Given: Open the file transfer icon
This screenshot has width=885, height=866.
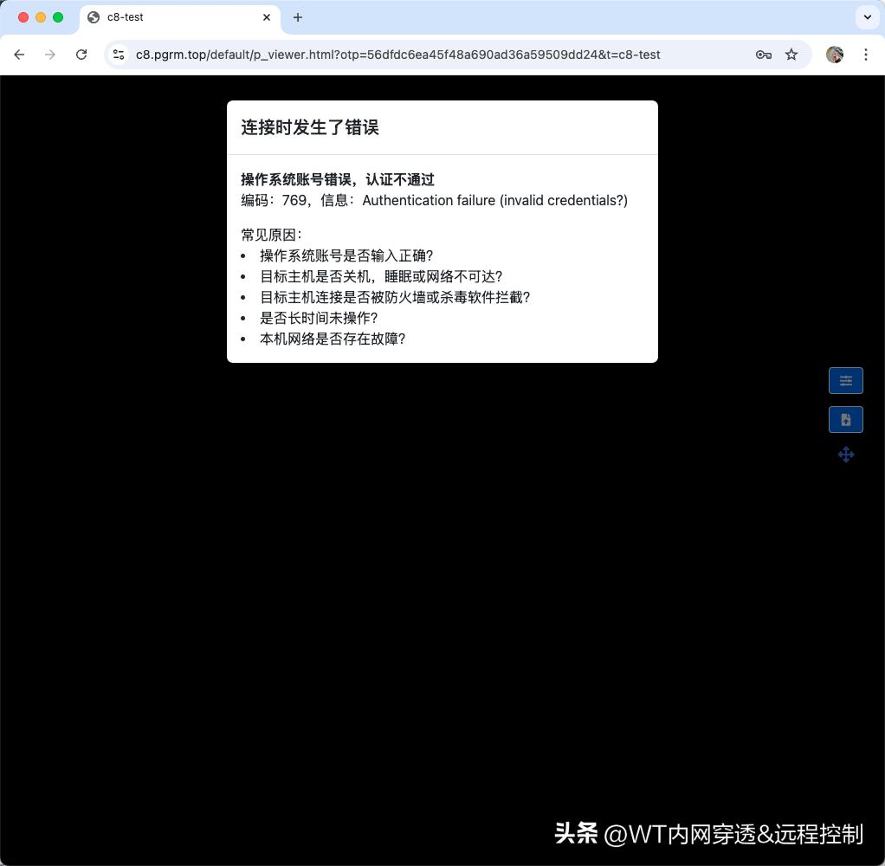Looking at the screenshot, I should [x=846, y=419].
